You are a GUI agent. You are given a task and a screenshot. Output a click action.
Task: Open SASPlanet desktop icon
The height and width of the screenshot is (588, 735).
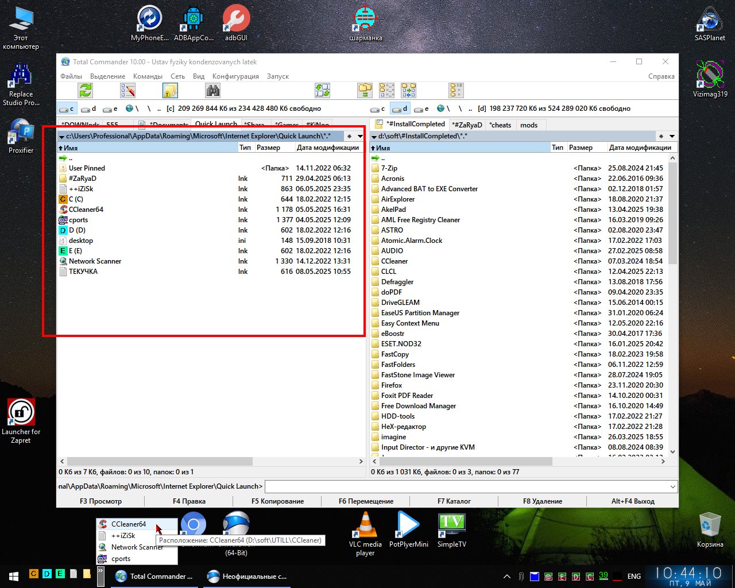pos(710,23)
